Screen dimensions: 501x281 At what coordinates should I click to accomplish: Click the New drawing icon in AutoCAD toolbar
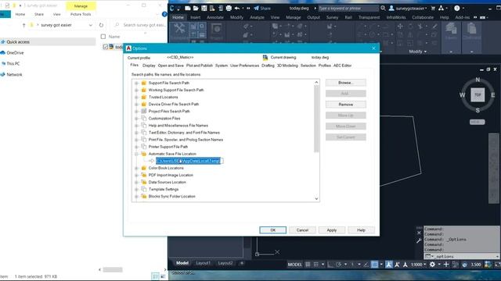pos(188,9)
